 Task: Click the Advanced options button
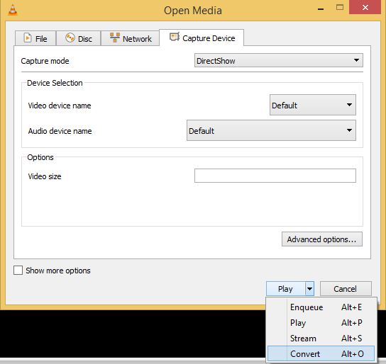coord(321,239)
